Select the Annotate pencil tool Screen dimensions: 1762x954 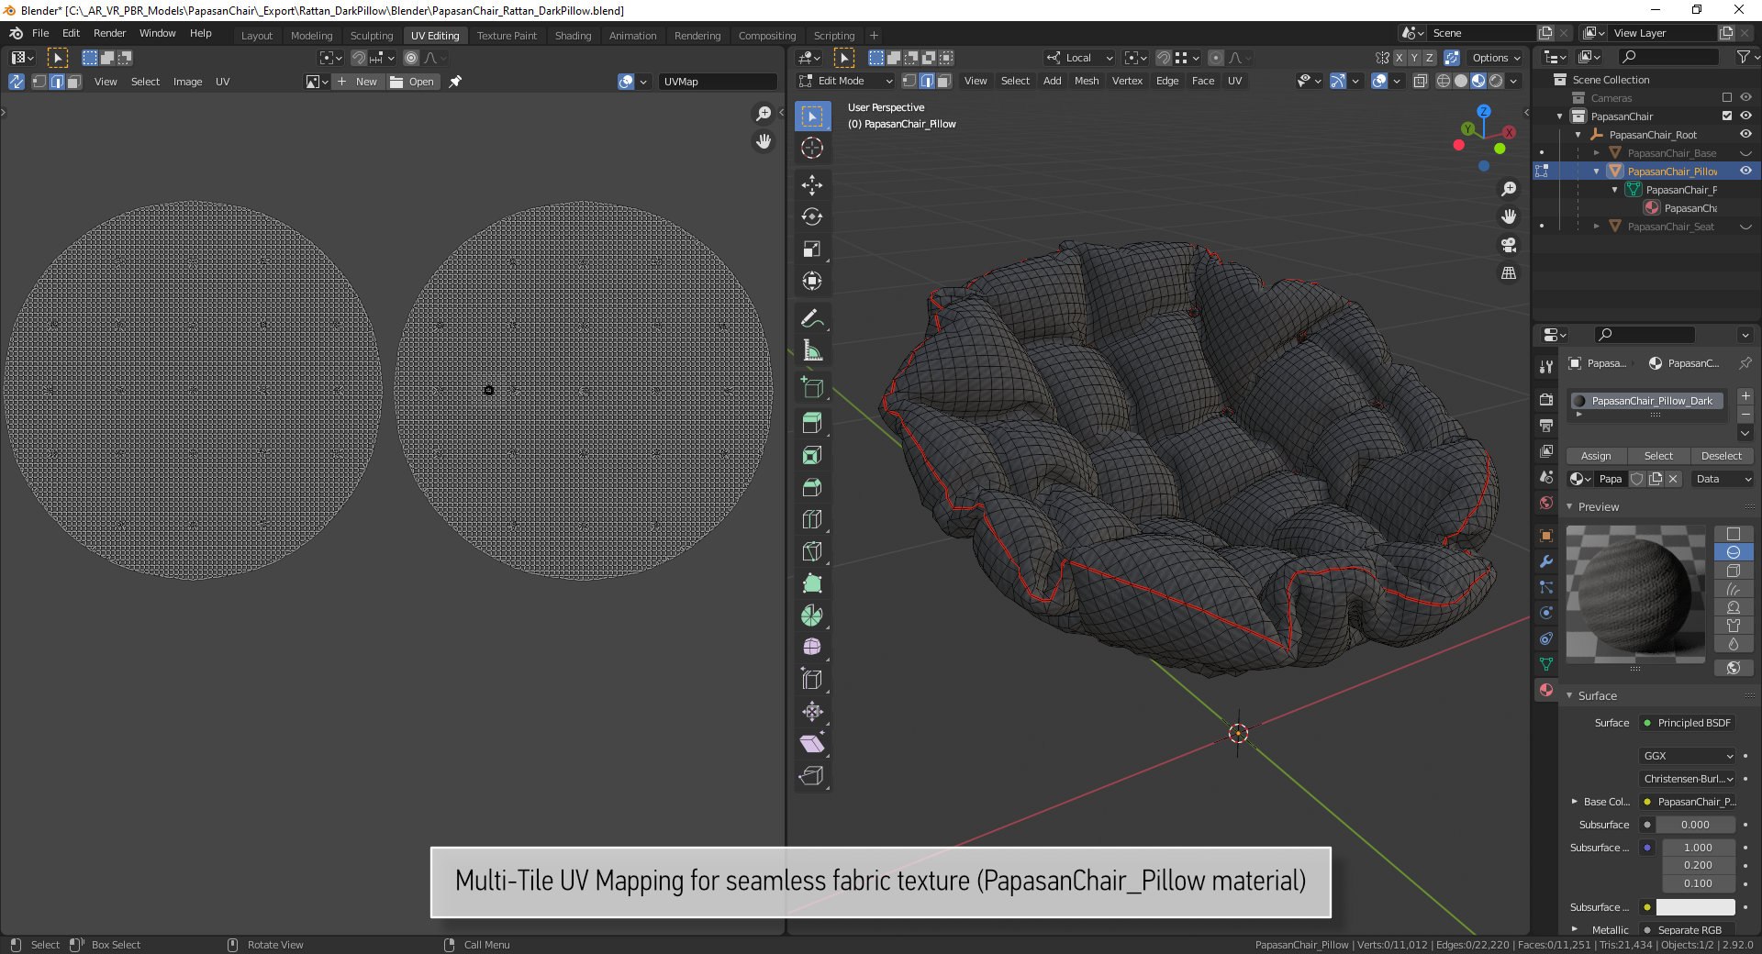(x=812, y=319)
